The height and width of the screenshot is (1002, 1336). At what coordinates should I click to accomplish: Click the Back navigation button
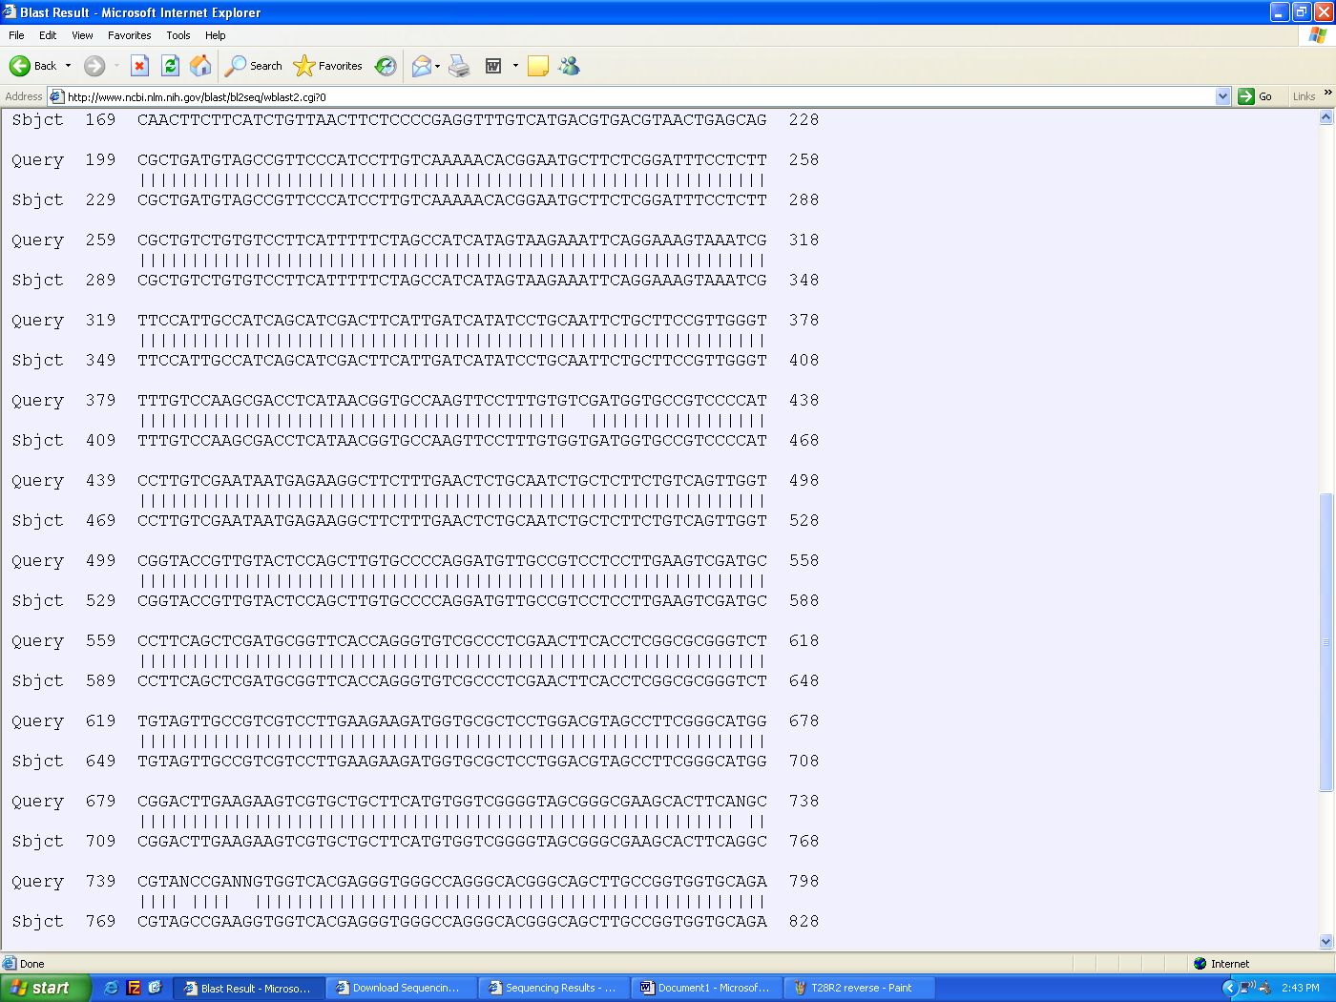(x=32, y=66)
